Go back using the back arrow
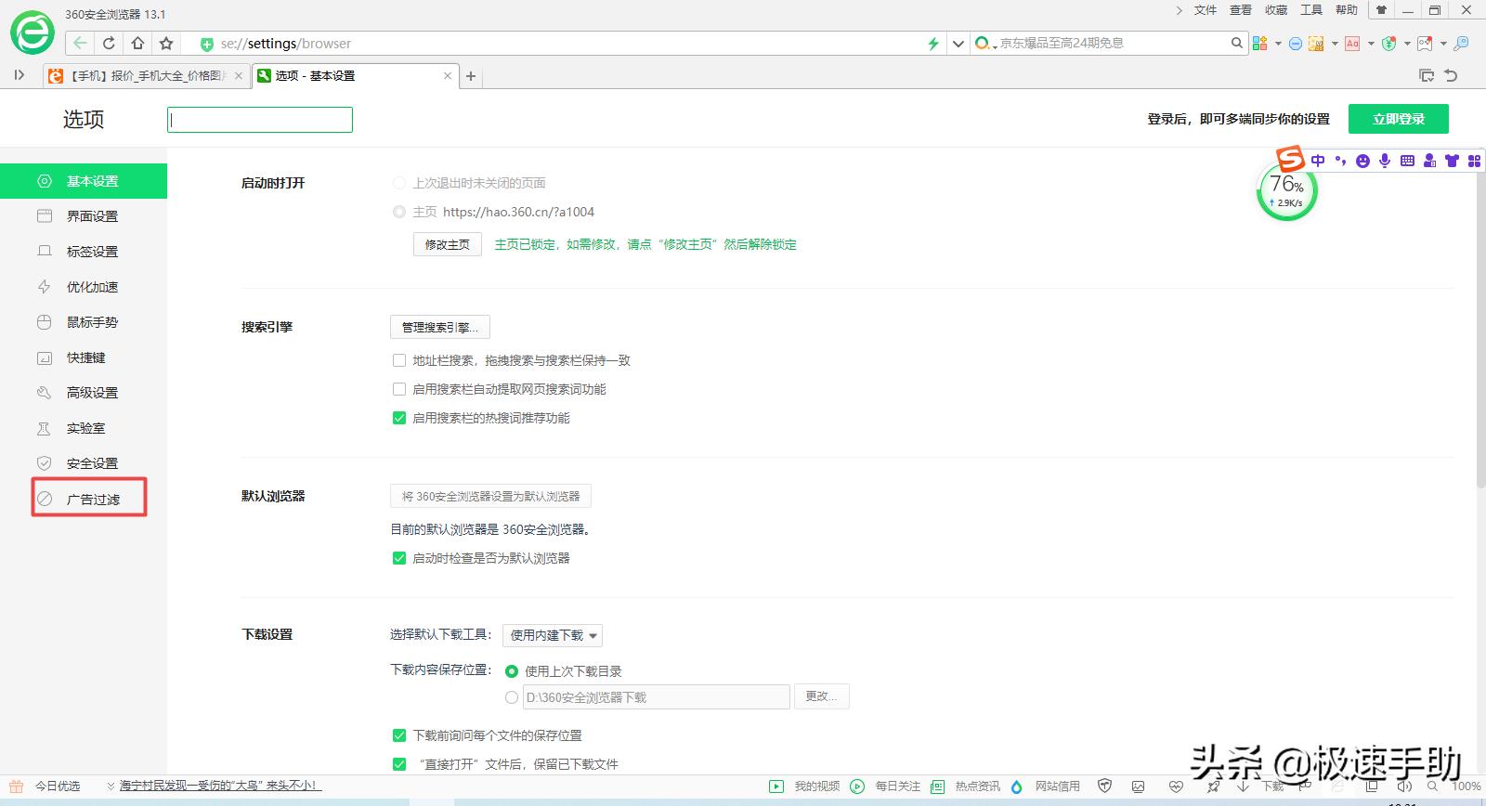Image resolution: width=1486 pixels, height=806 pixels. click(81, 43)
